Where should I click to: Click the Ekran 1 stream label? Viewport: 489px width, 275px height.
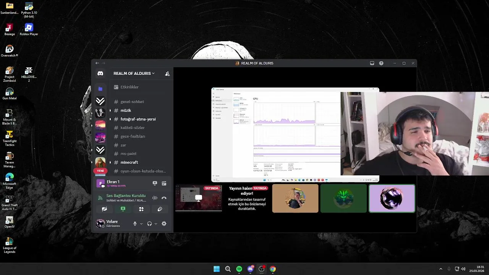(x=113, y=182)
